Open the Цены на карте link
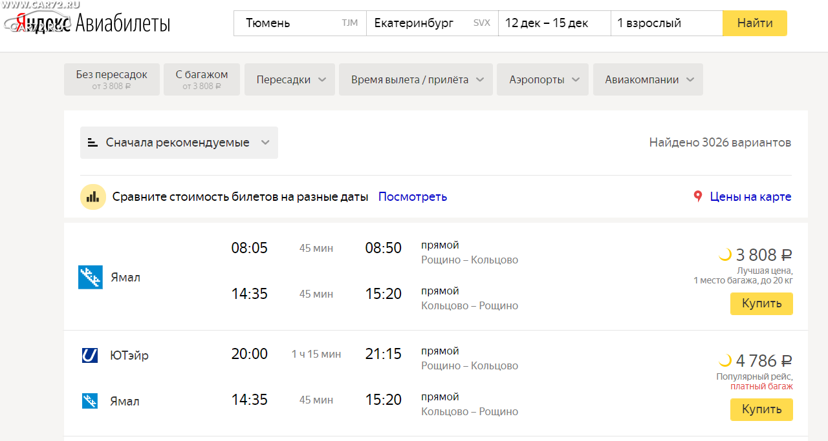828x441 pixels. [x=750, y=197]
